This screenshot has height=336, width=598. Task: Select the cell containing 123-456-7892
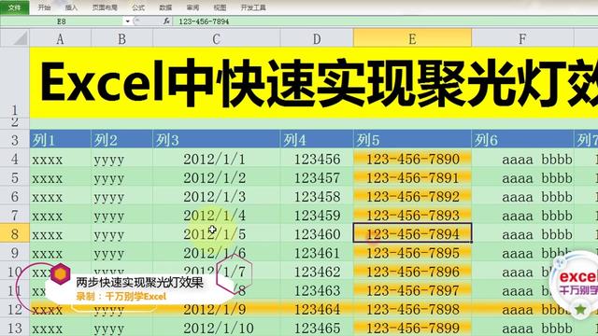pyautogui.click(x=412, y=196)
